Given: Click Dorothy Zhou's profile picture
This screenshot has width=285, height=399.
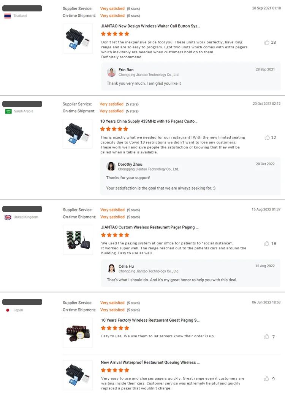Looking at the screenshot, I should coord(111,166).
